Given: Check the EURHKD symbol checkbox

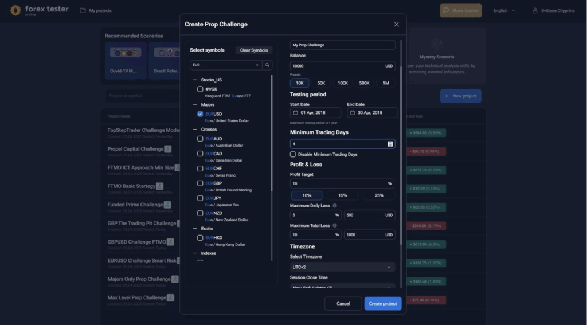Looking at the screenshot, I should point(200,238).
